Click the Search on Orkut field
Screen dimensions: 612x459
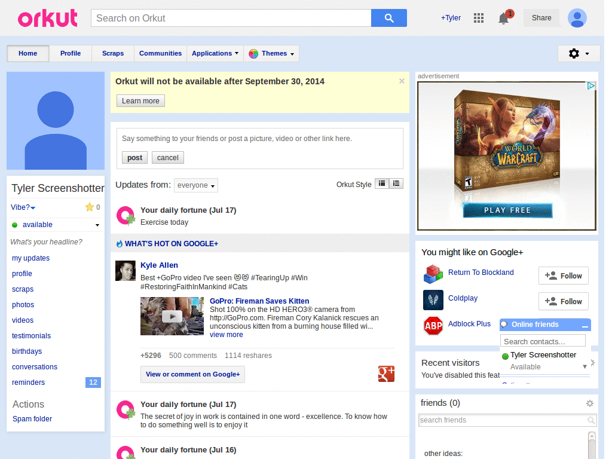pyautogui.click(x=231, y=18)
